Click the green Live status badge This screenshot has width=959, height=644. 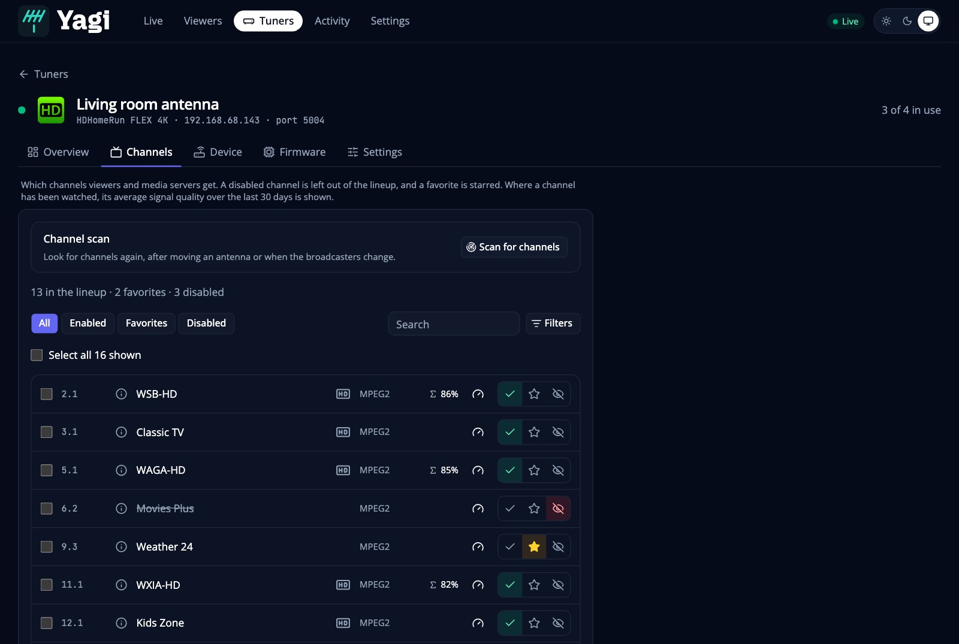point(846,22)
